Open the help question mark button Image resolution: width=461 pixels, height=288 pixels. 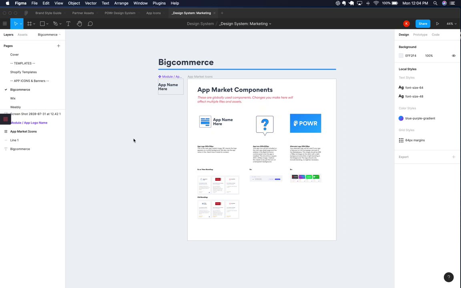(449, 277)
